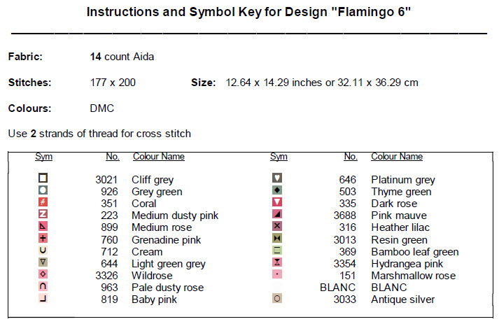Click the 14 count Aida fabric text

(x=122, y=57)
